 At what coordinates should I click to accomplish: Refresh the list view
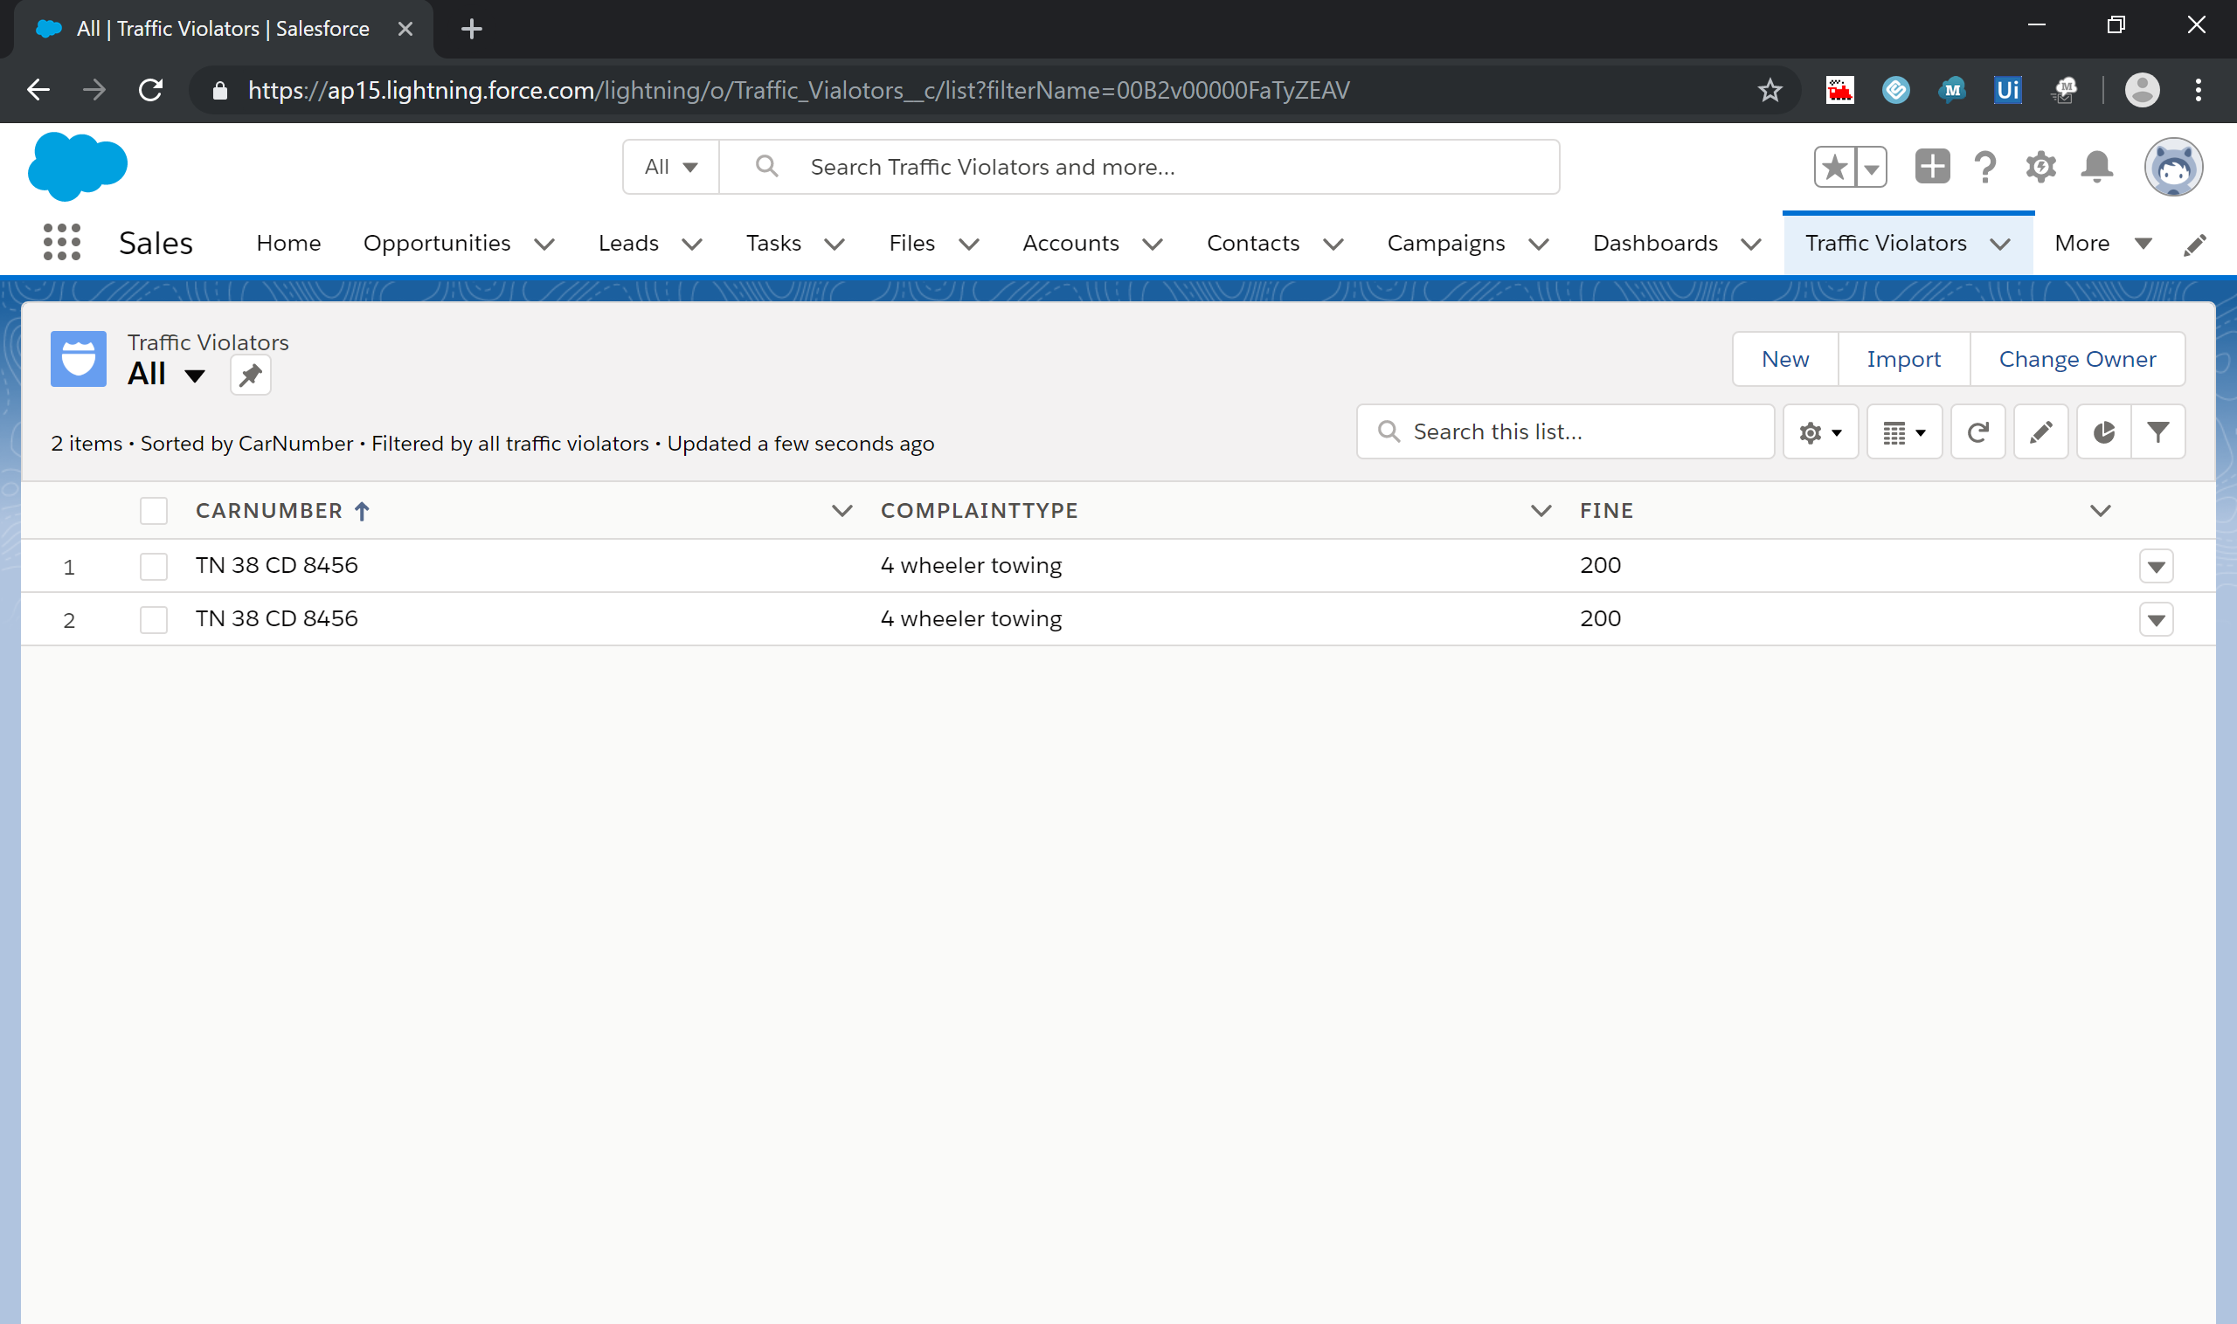(x=1977, y=432)
